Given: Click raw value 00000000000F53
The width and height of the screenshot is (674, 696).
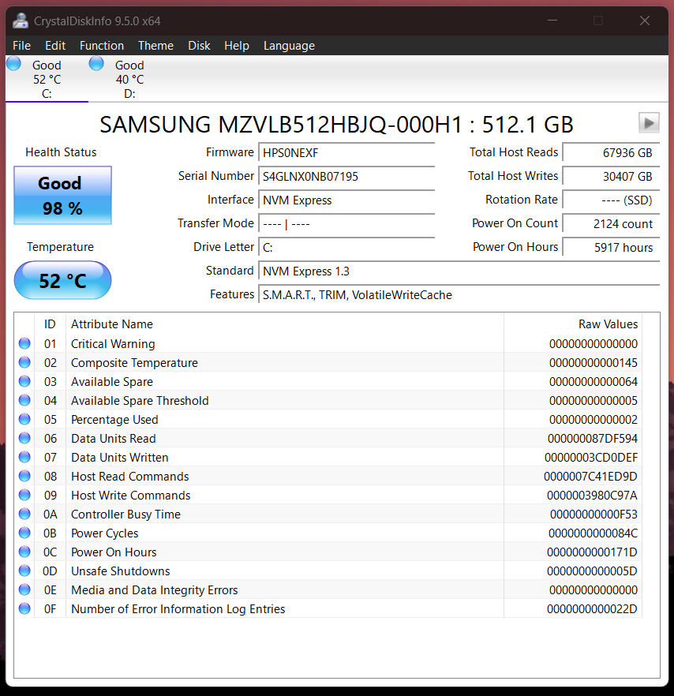Looking at the screenshot, I should pos(593,515).
